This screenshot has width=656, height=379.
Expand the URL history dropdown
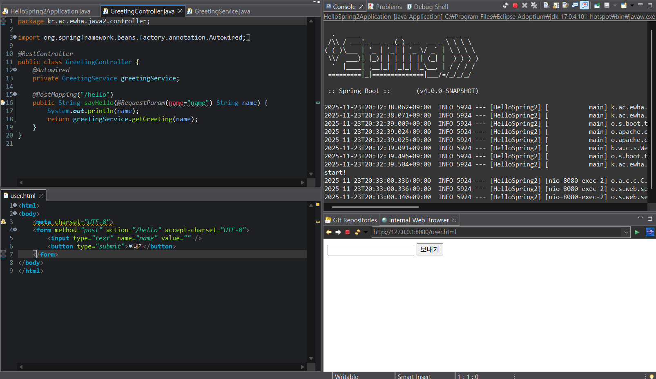pyautogui.click(x=626, y=232)
